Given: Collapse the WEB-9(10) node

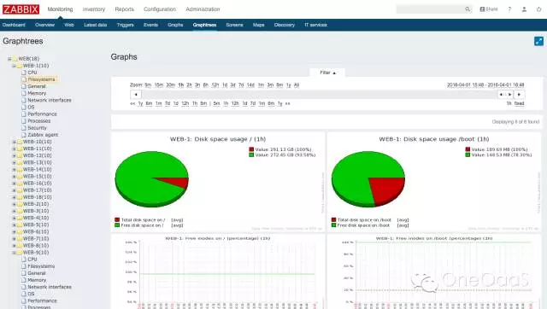Looking at the screenshot, I should pyautogui.click(x=15, y=253).
